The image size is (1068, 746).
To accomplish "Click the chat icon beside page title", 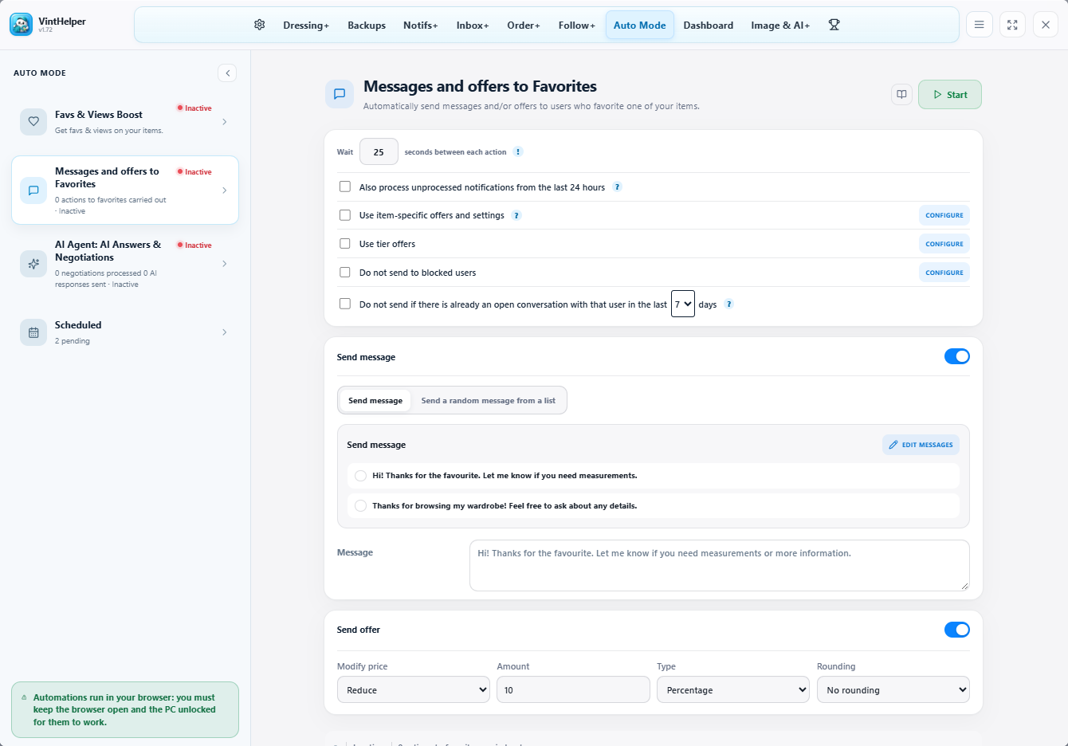I will click(x=340, y=94).
